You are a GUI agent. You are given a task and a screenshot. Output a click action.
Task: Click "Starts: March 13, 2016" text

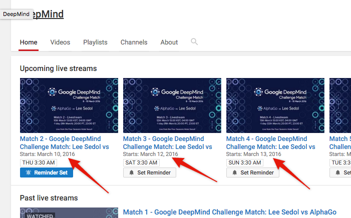click(254, 154)
